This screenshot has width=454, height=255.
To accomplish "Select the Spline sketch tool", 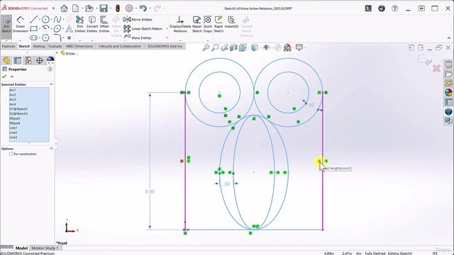I will tap(57, 20).
